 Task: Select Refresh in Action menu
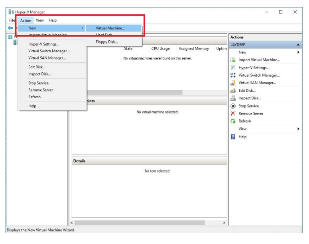click(x=34, y=97)
